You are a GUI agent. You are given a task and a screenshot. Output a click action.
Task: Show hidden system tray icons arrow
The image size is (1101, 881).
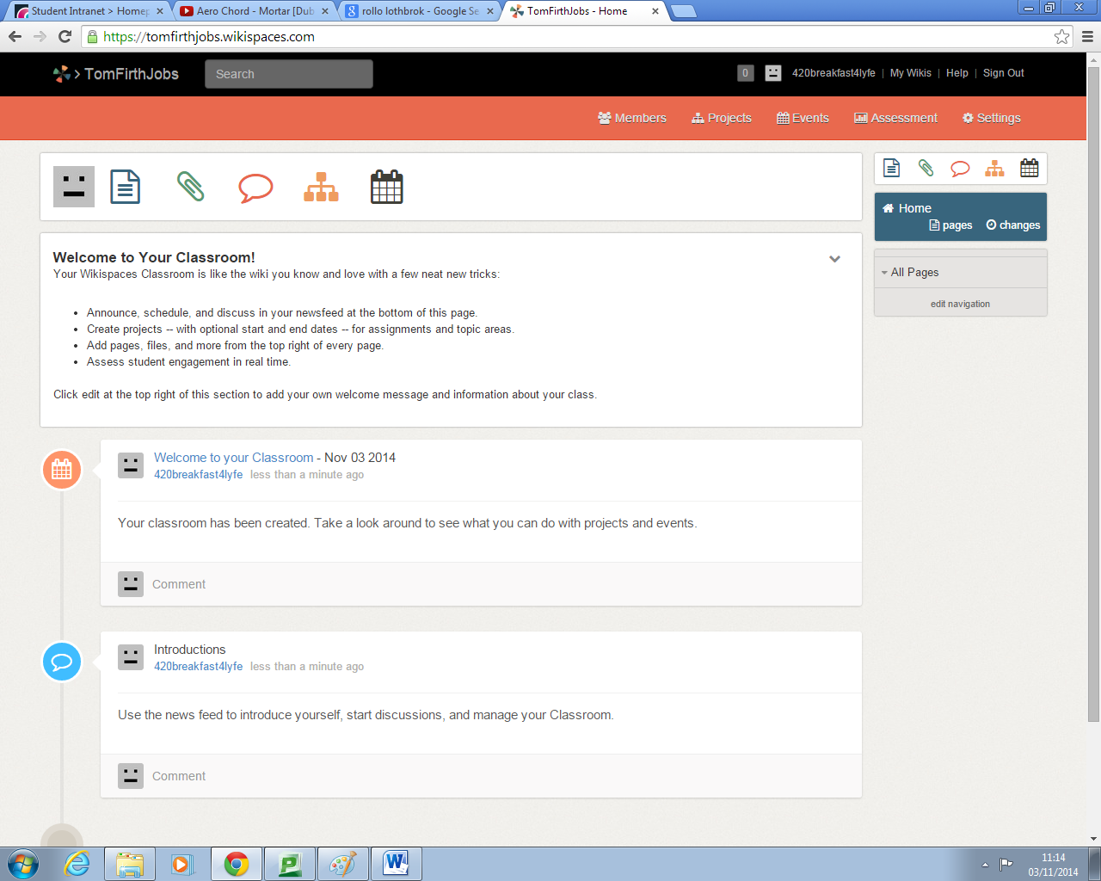[x=985, y=865]
